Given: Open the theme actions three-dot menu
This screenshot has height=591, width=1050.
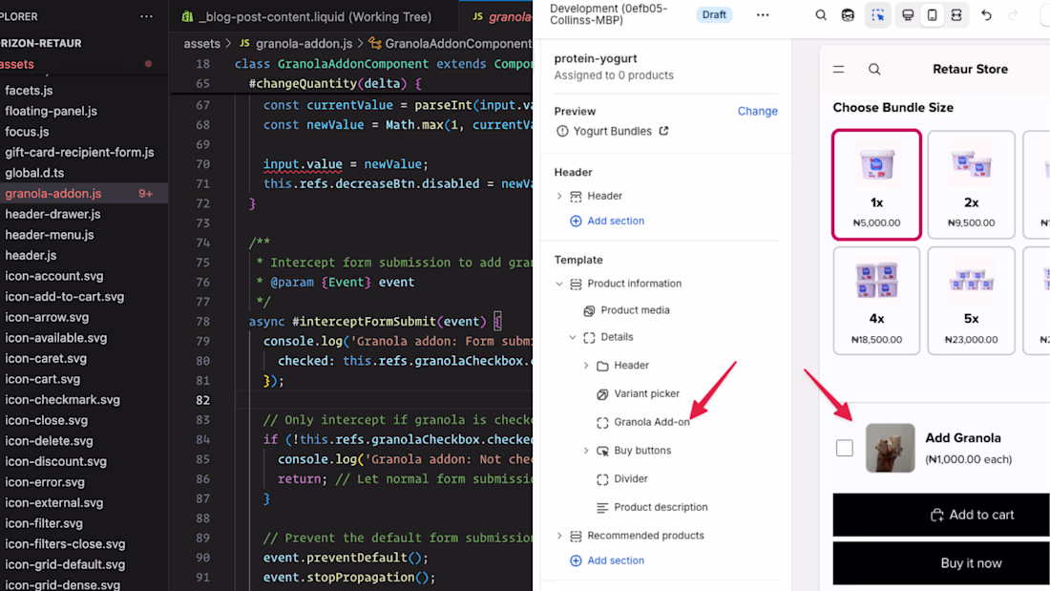Looking at the screenshot, I should 762,15.
